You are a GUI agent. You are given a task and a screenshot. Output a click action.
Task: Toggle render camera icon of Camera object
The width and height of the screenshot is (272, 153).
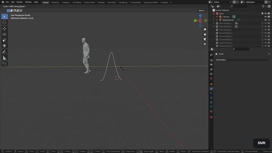[269, 17]
